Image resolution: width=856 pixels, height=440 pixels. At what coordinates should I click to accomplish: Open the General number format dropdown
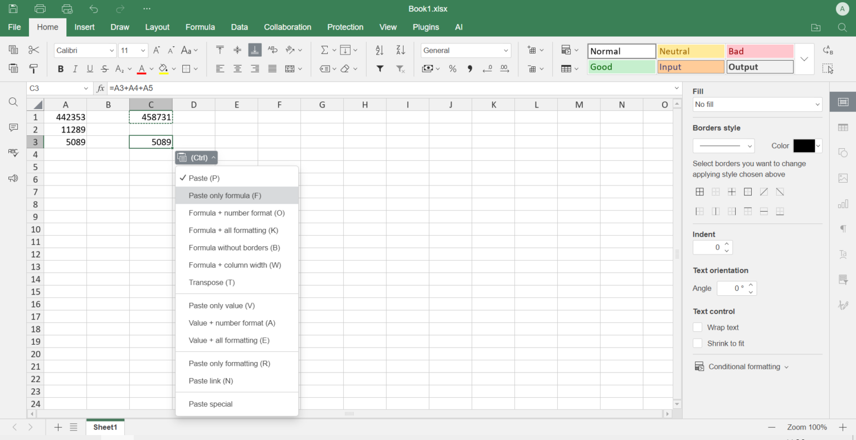466,50
